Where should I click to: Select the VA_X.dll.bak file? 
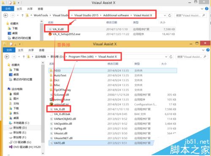click(x=62, y=114)
